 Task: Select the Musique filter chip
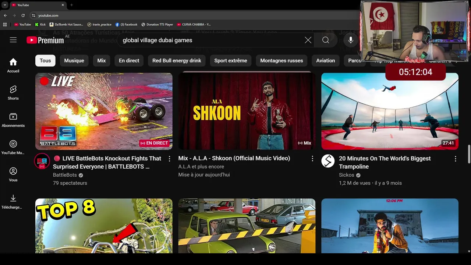pyautogui.click(x=74, y=60)
